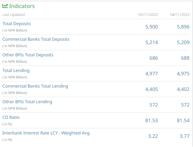Click the Commercial Banks deposits value 5,214
Viewport: 193px width, 147px height.
coord(152,43)
